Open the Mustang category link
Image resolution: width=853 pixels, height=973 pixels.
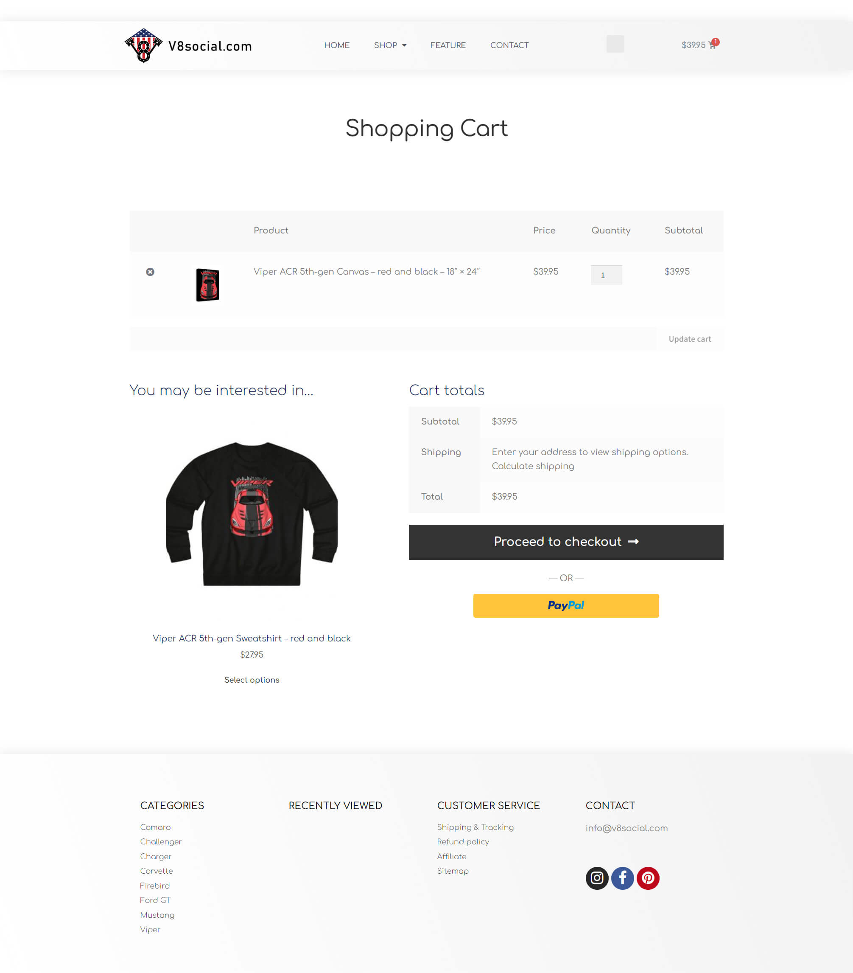[x=157, y=915]
